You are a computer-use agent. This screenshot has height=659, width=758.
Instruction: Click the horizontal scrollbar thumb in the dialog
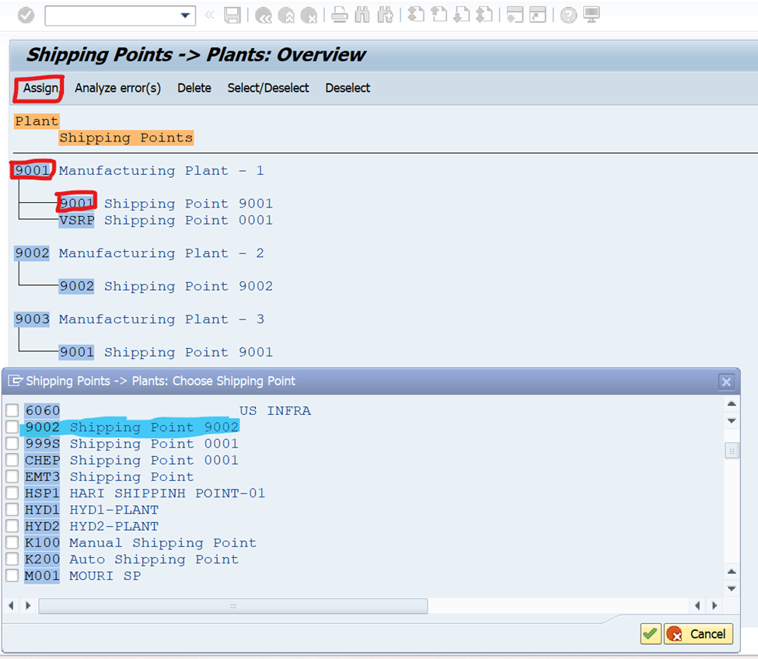pyautogui.click(x=233, y=606)
